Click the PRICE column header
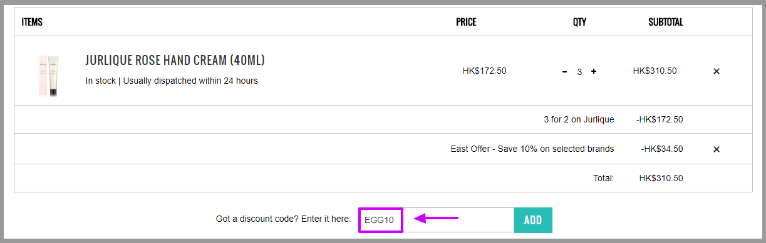766x243 pixels. coord(466,22)
